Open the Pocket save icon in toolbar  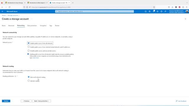pyautogui.click(x=169, y=7)
